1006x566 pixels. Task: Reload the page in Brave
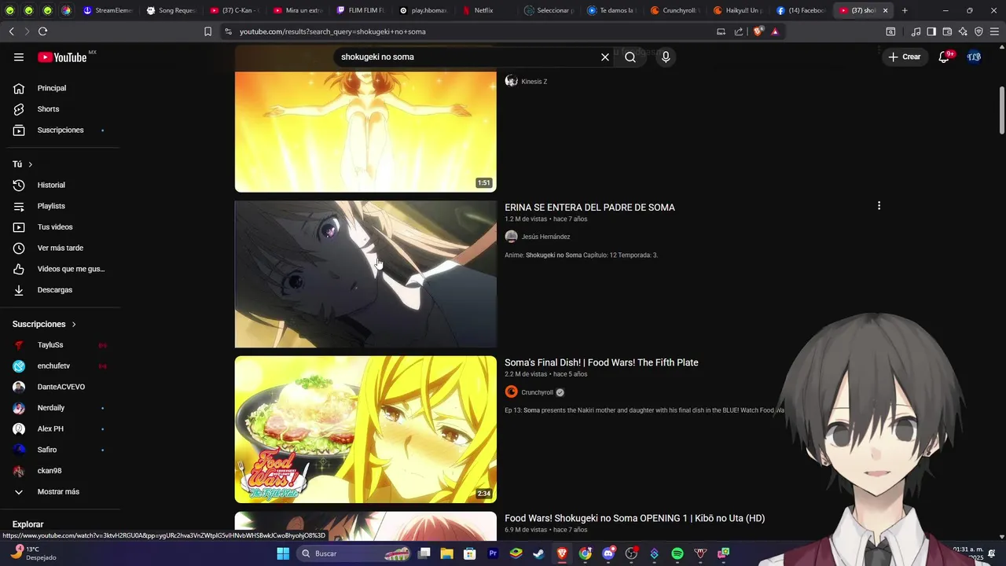(42, 31)
